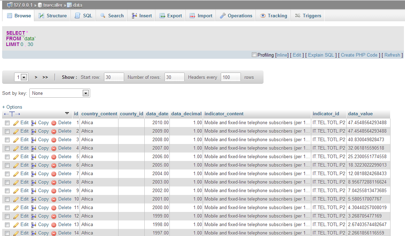
Task: Click the Copy icon in row 2
Action: click(x=34, y=132)
